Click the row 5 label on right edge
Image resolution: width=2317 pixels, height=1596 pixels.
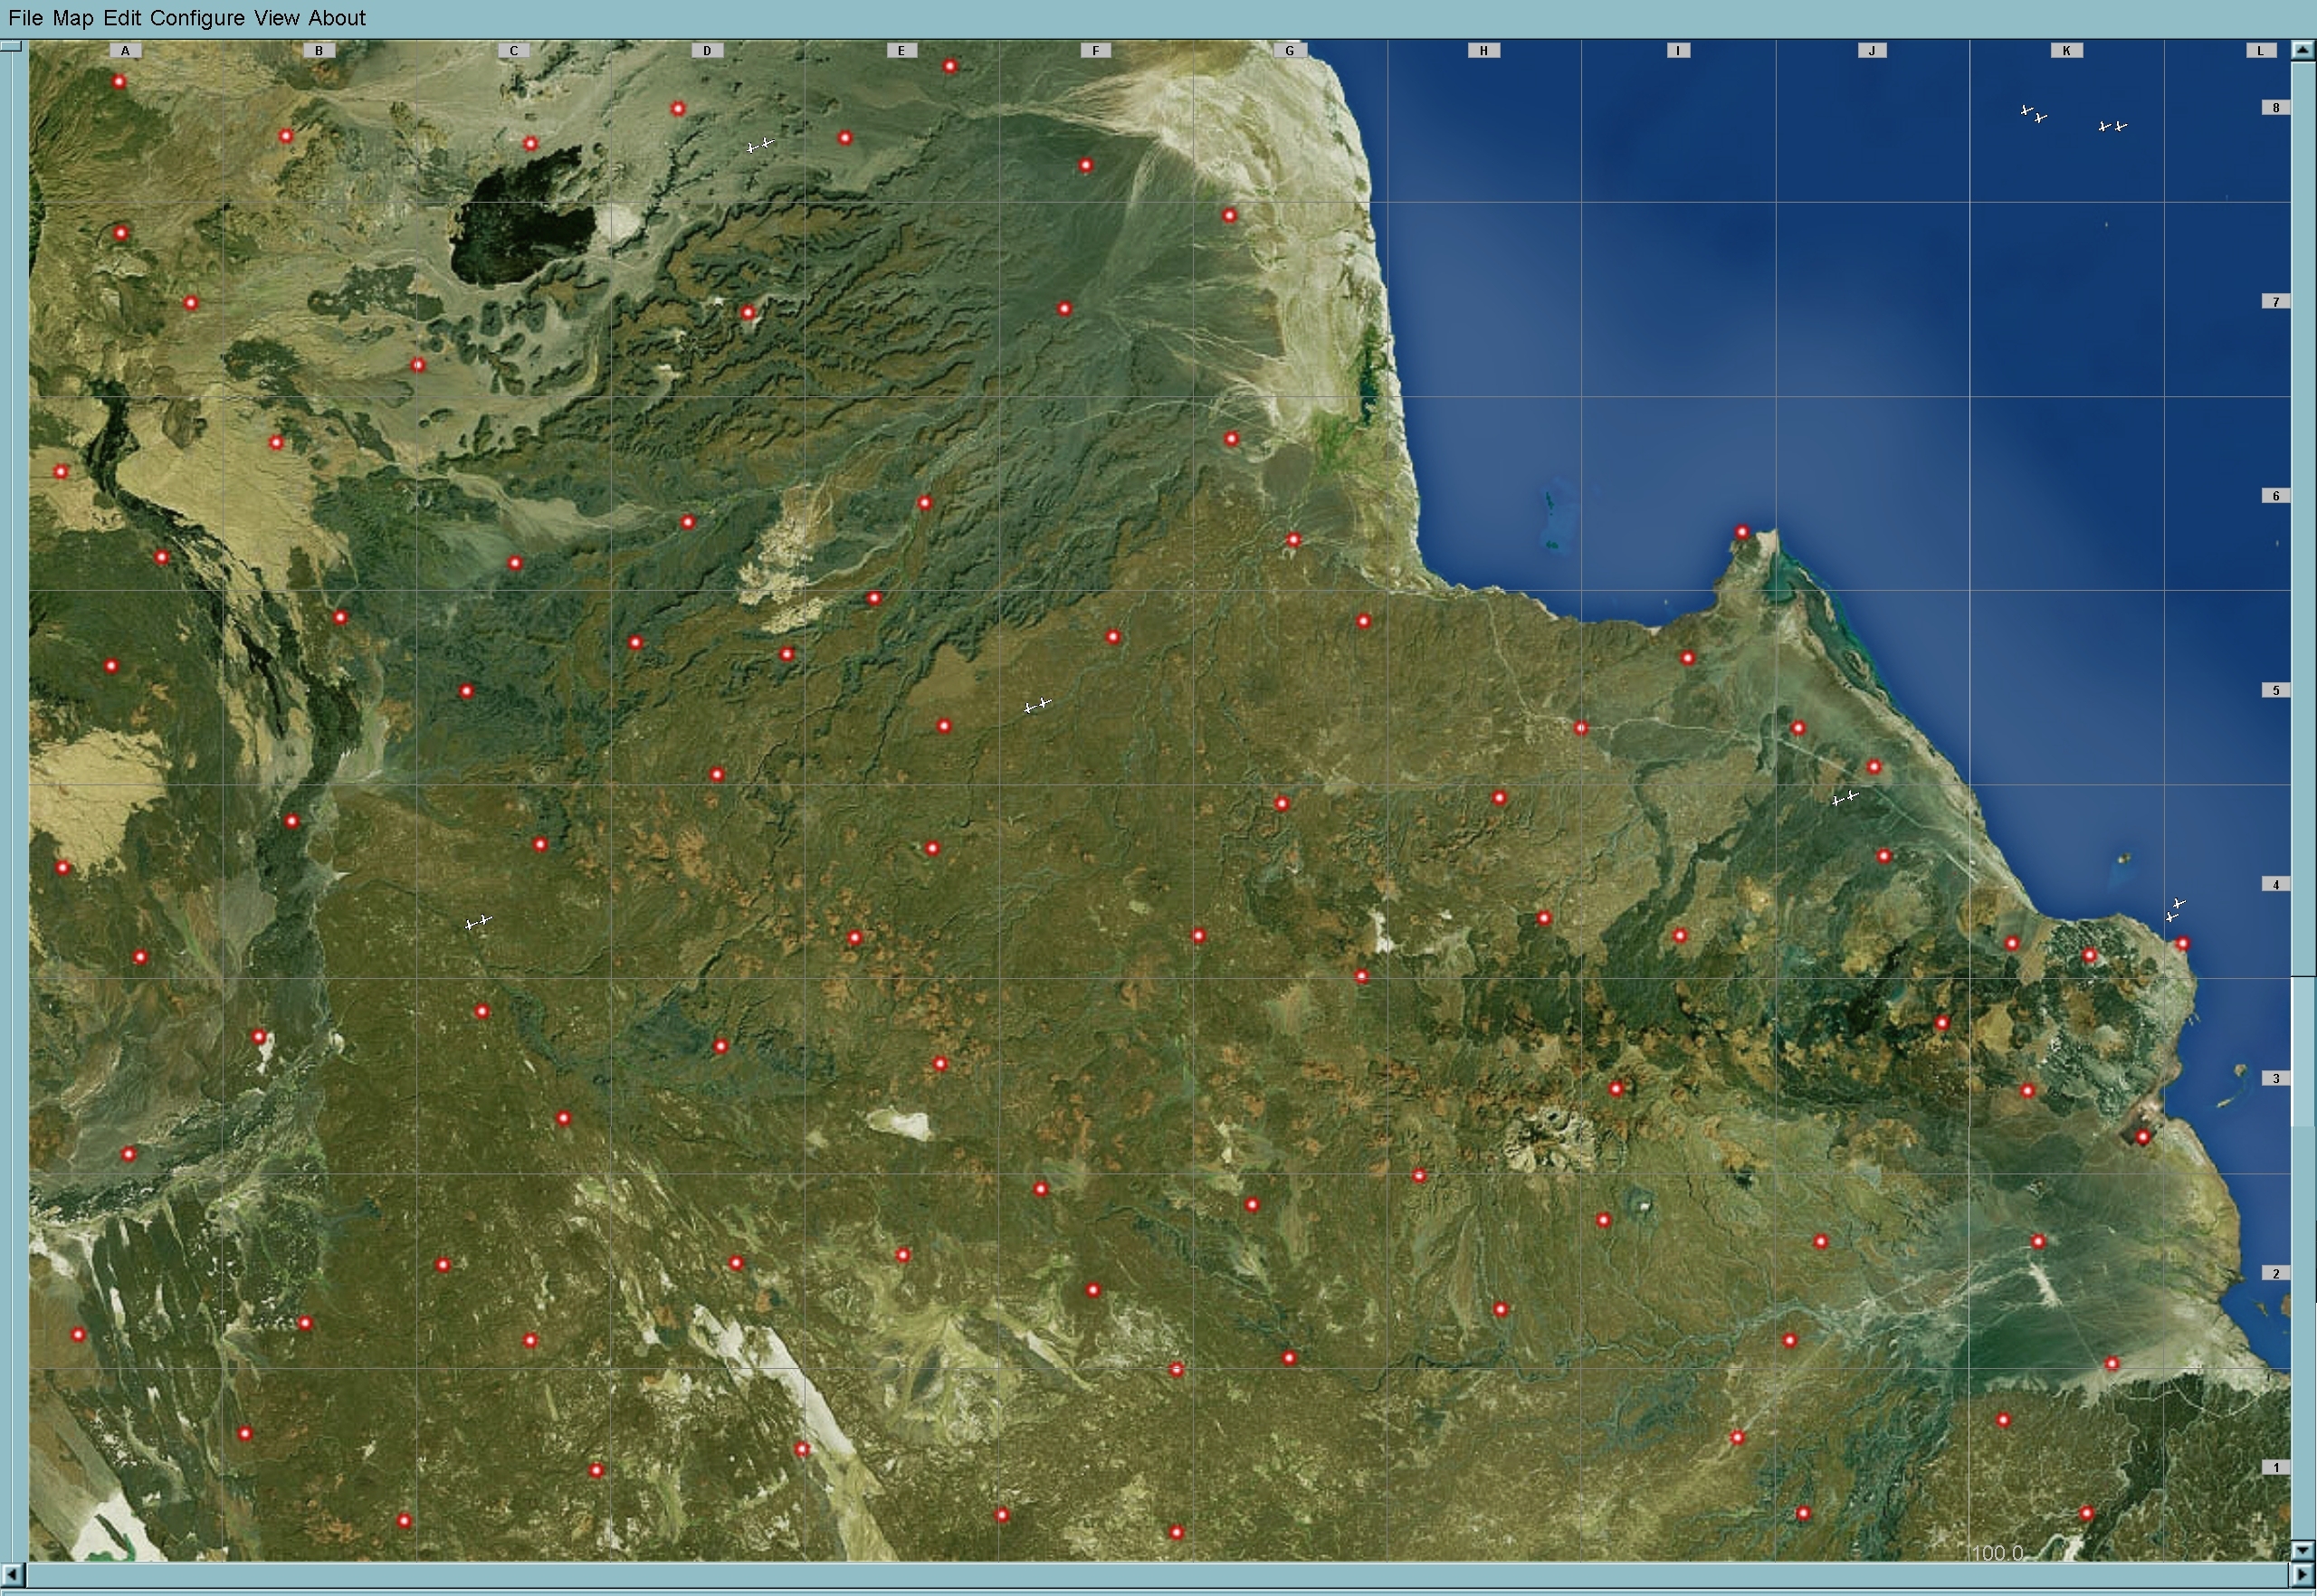tap(2276, 690)
